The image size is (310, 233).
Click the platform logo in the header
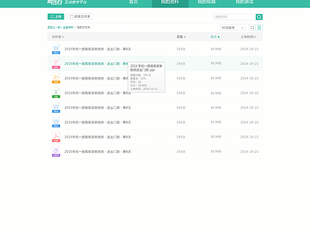click(67, 2)
